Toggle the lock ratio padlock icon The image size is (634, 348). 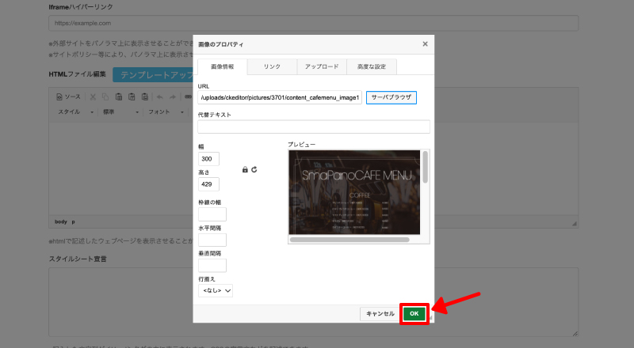245,169
